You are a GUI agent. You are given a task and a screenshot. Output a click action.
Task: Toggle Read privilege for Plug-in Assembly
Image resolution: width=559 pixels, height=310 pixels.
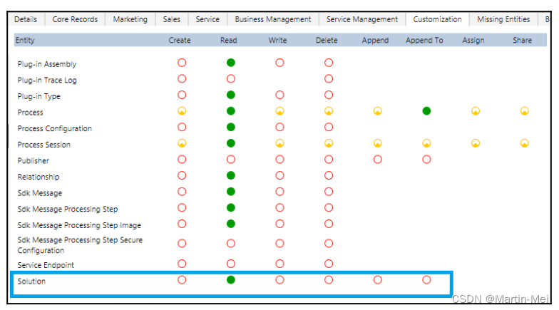tap(231, 63)
